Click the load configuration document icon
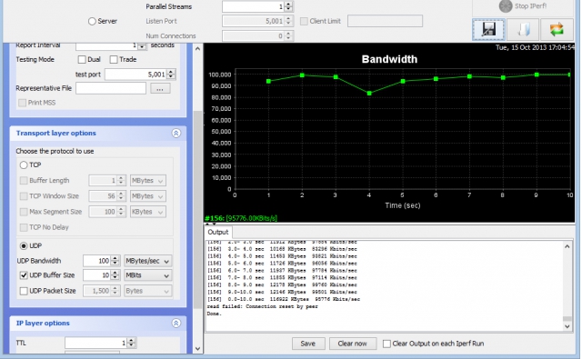Image resolution: width=582 pixels, height=359 pixels. (523, 29)
